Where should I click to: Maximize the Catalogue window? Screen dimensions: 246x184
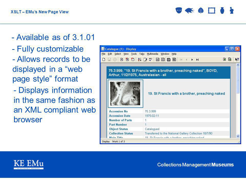tap(232, 49)
